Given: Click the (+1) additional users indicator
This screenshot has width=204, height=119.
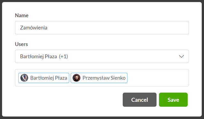Looking at the screenshot, I should pyautogui.click(x=63, y=56).
